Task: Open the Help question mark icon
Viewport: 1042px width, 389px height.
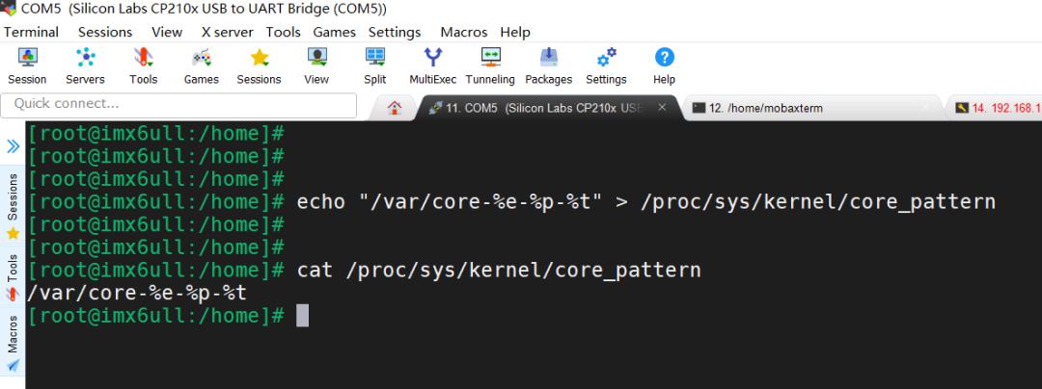Action: pyautogui.click(x=664, y=65)
